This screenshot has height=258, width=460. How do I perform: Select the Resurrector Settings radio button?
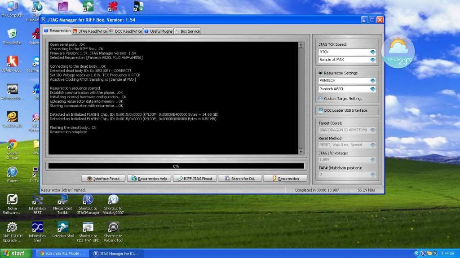(x=320, y=73)
